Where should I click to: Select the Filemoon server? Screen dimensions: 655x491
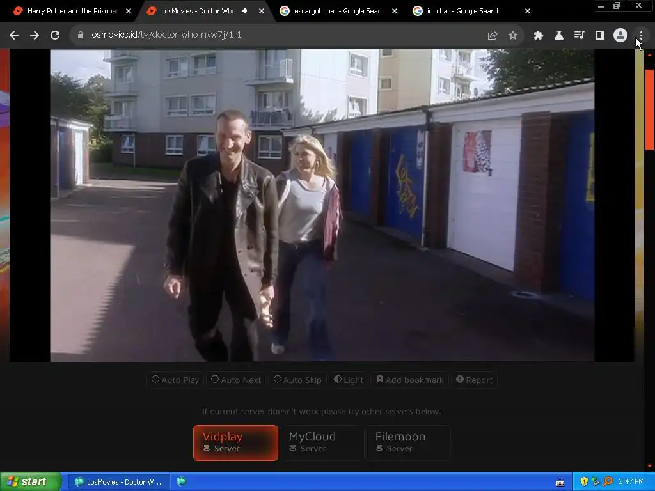point(408,443)
